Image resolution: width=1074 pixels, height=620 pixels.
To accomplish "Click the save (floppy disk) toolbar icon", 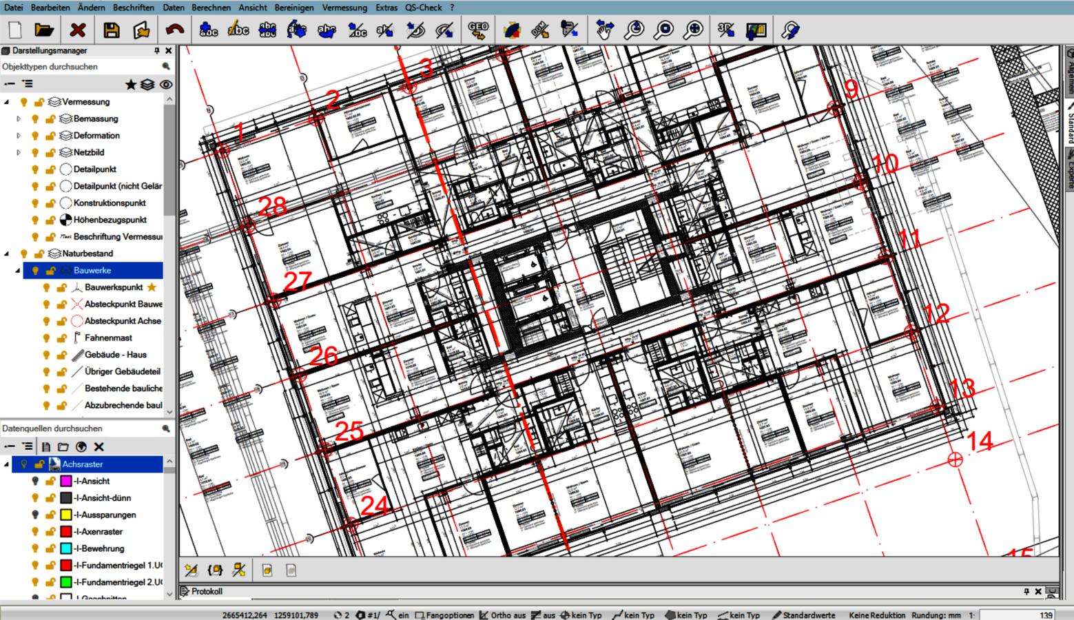I will [x=111, y=30].
